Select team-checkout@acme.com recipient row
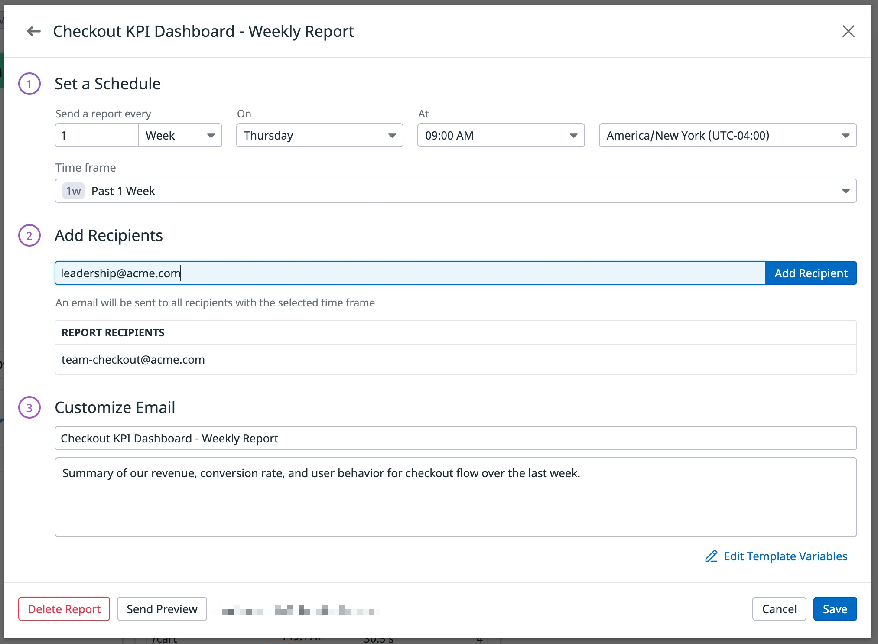Screen dimensions: 878x644 [x=133, y=360]
